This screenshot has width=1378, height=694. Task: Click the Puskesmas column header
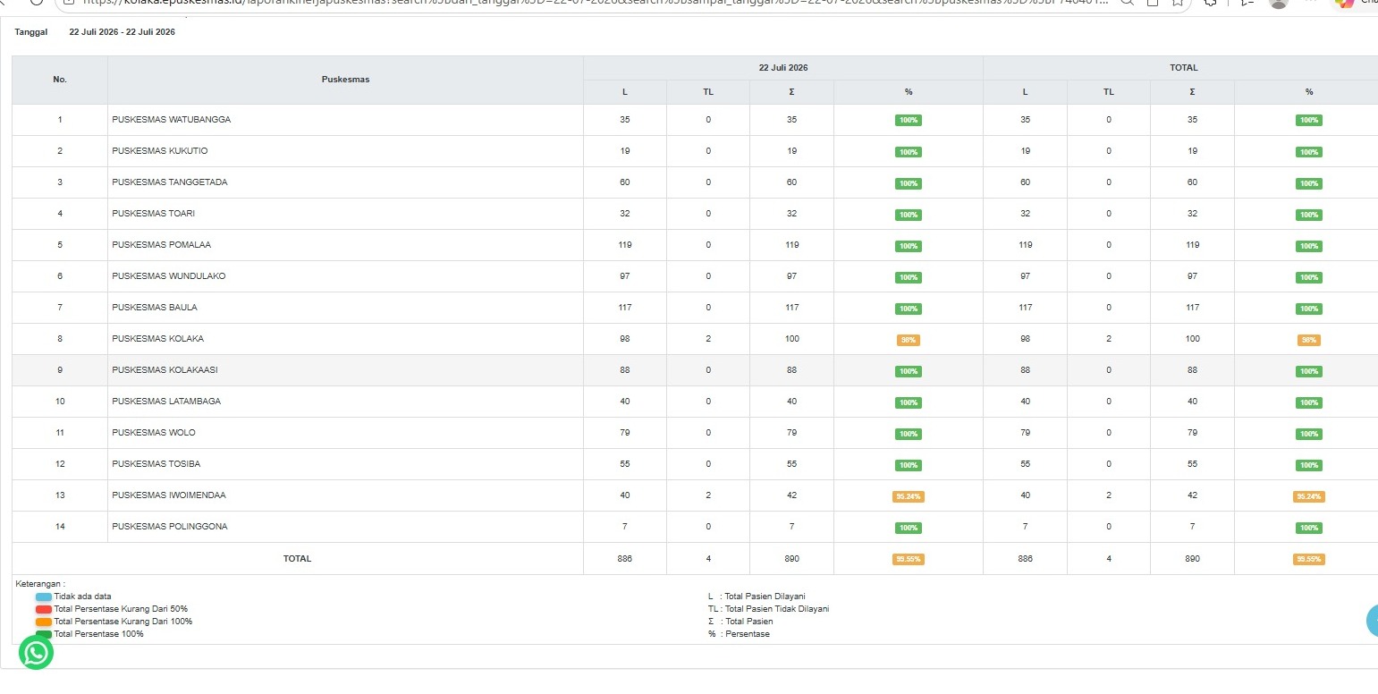coord(345,80)
